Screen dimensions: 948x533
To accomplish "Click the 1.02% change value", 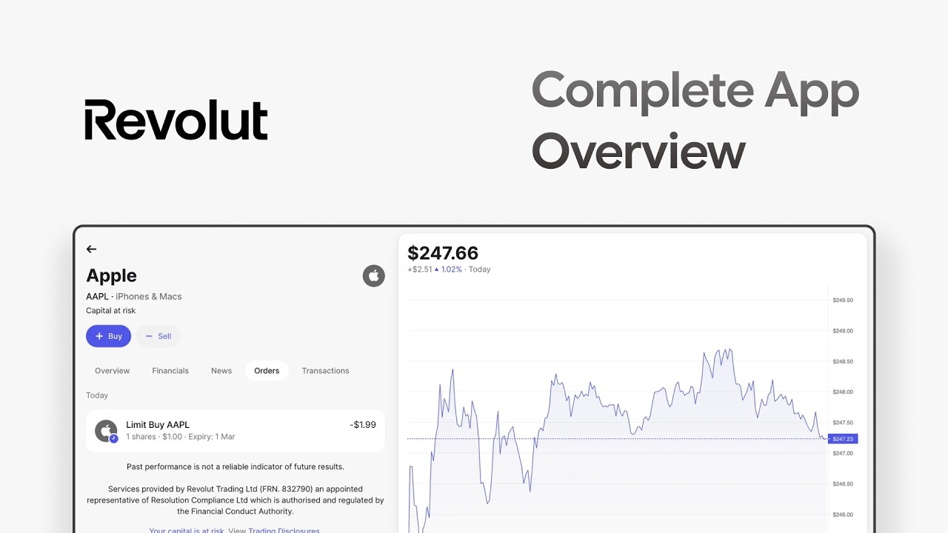I will click(452, 269).
